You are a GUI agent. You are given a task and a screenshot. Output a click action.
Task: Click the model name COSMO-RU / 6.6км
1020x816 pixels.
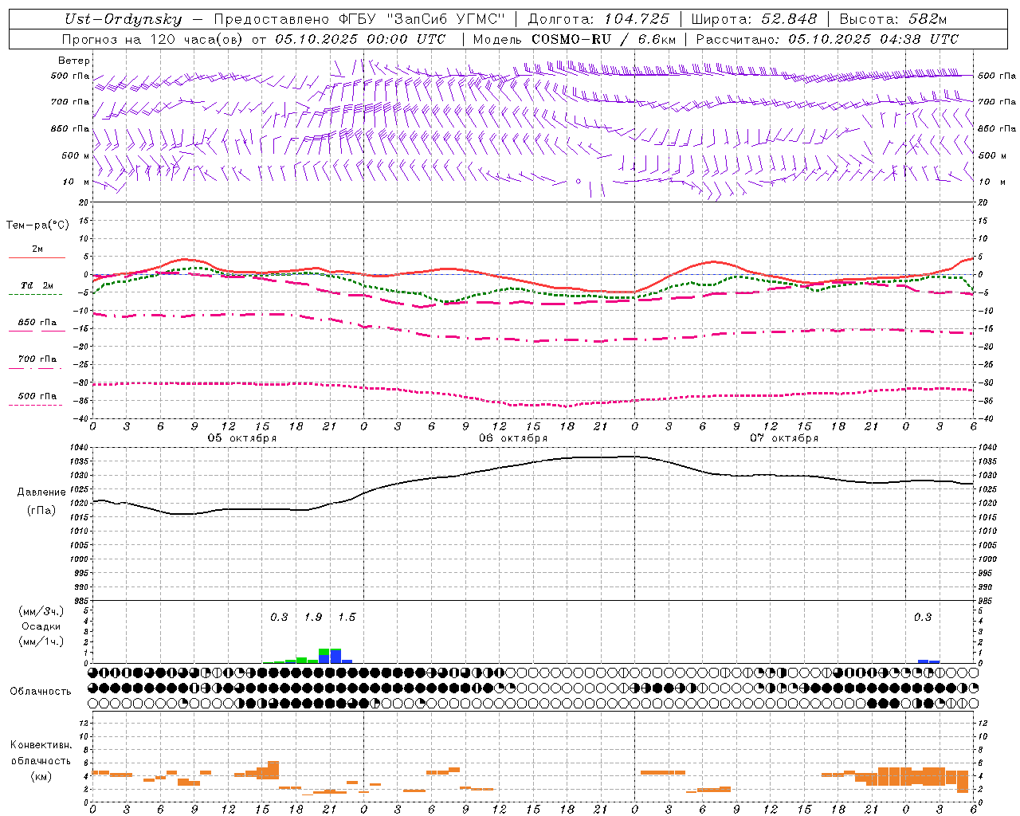(x=604, y=39)
